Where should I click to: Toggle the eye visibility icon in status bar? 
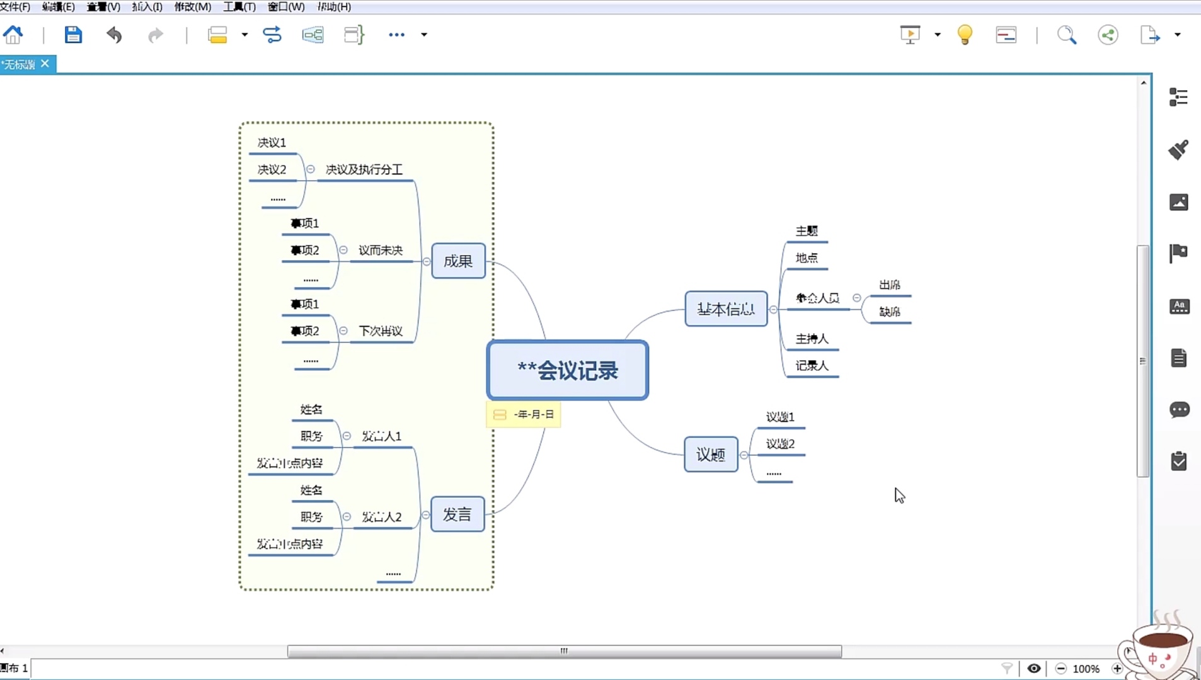(x=1034, y=669)
